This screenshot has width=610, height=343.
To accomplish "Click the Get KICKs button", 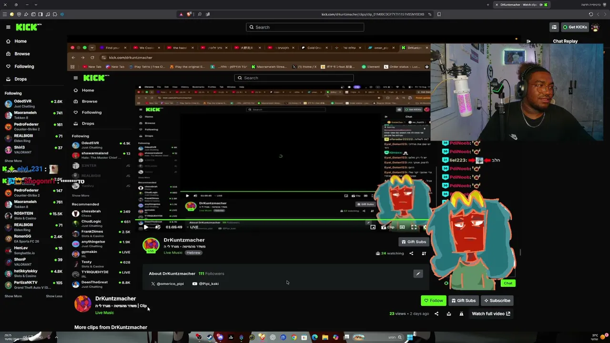I will (x=575, y=27).
